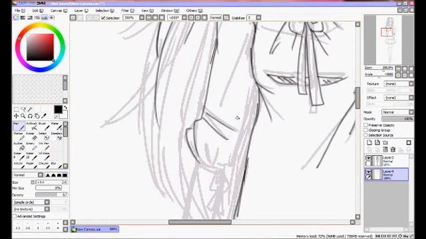Select Layer3 in the layer list
426x239 pixels.
tap(387, 161)
